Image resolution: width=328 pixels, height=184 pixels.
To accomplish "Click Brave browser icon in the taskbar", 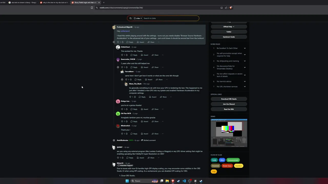I will pyautogui.click(x=173, y=181).
